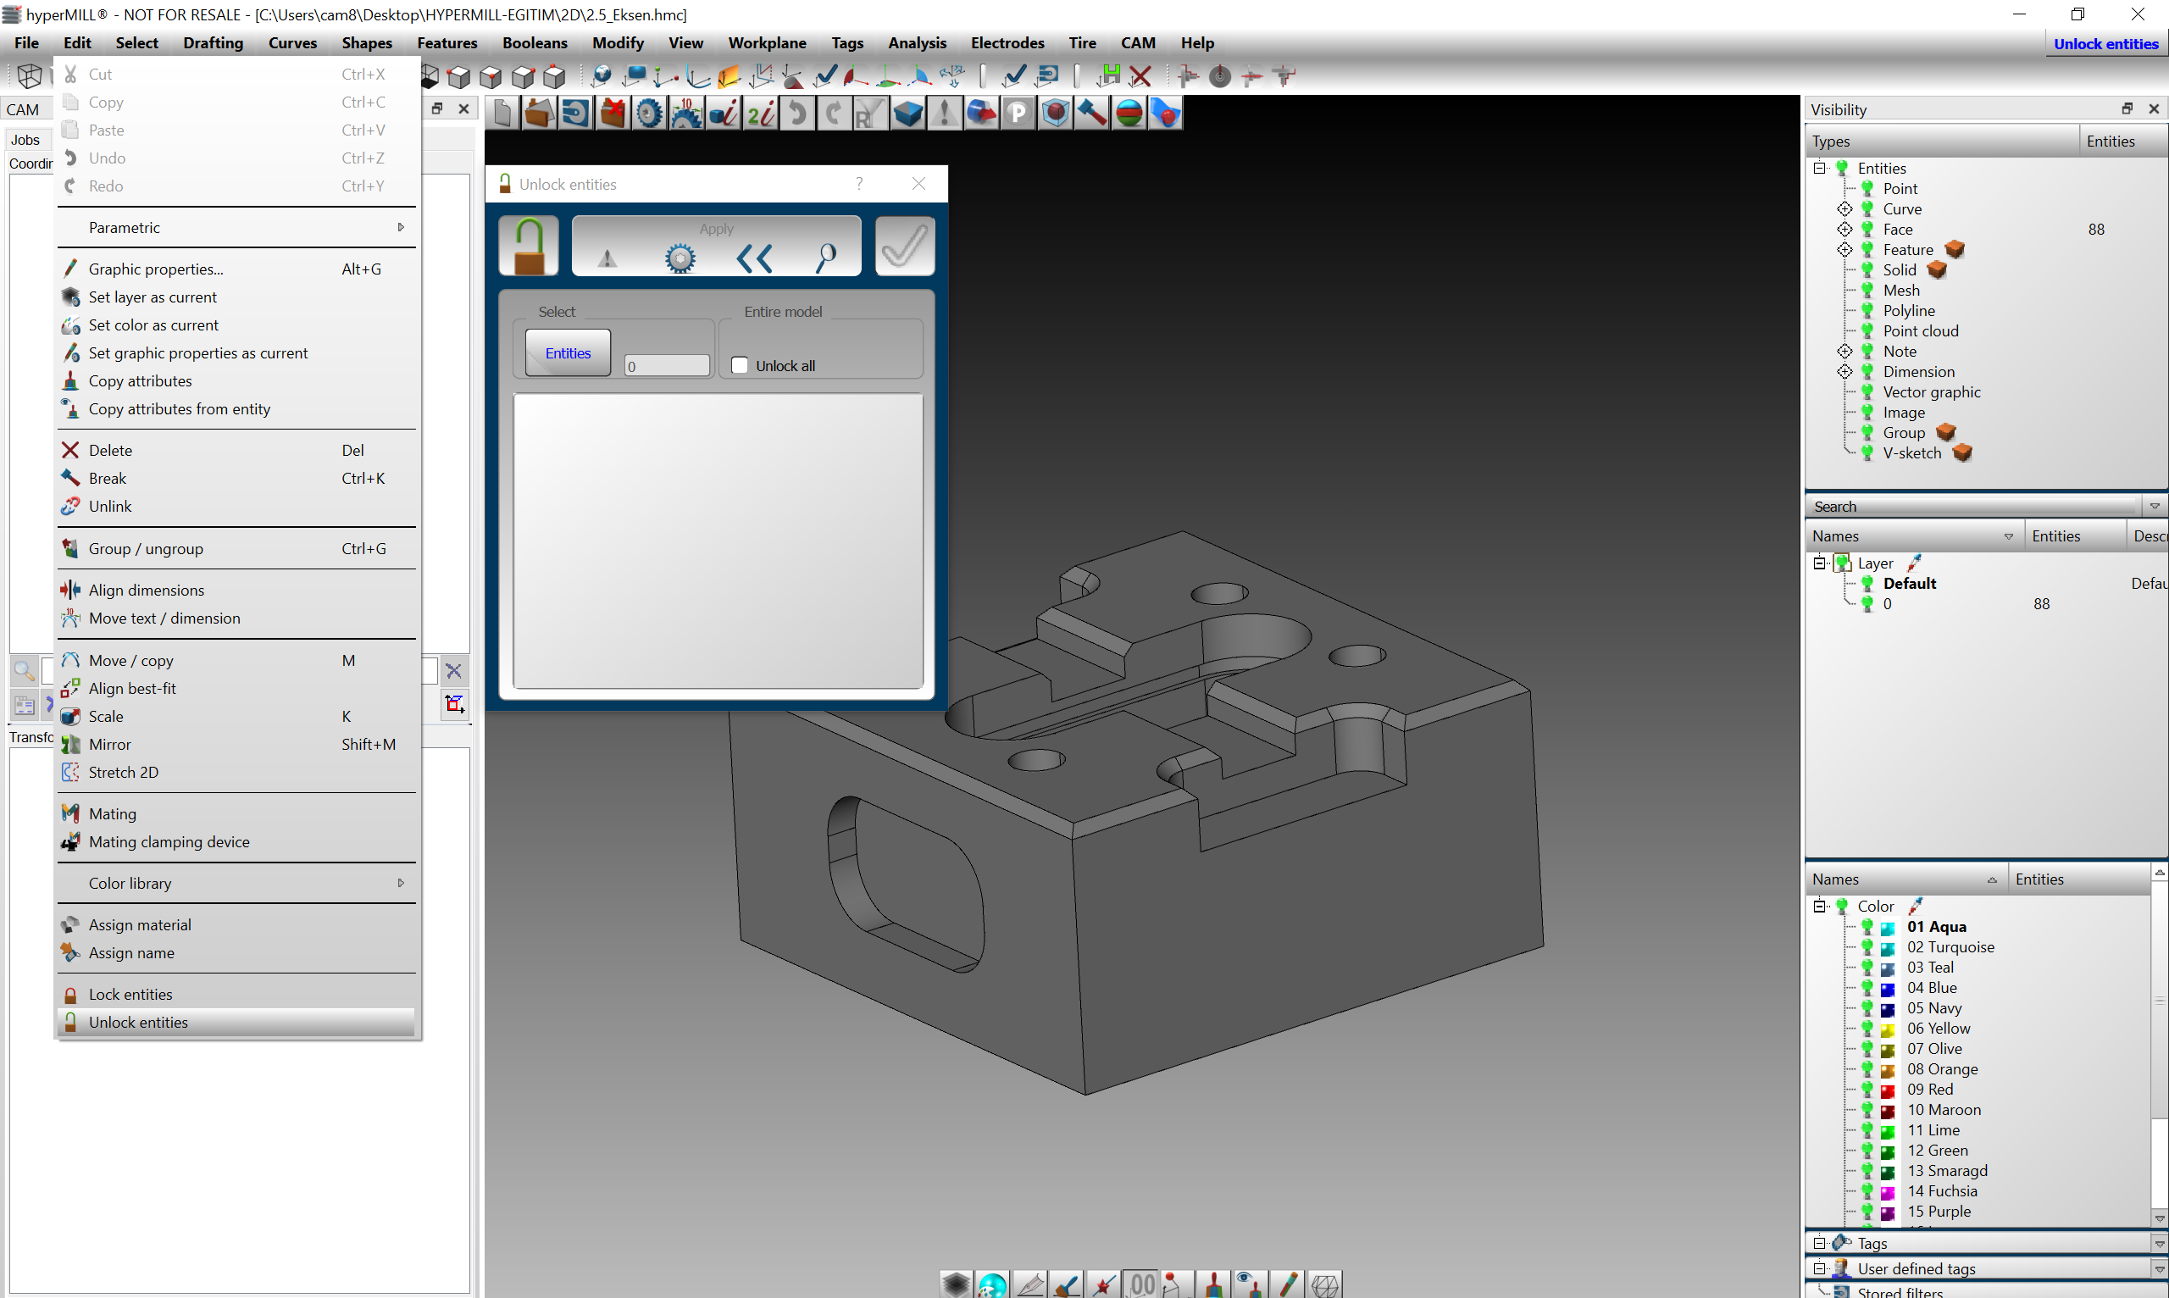Click the blue gear job icon in toolbar
The height and width of the screenshot is (1298, 2169).
coord(649,114)
